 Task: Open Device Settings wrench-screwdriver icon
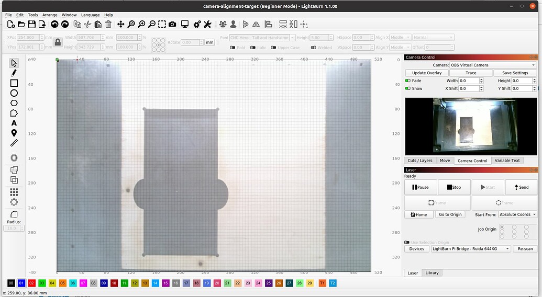[207, 24]
